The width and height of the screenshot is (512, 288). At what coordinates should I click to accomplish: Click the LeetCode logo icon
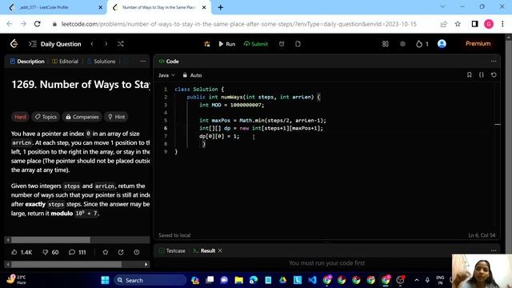click(x=14, y=43)
